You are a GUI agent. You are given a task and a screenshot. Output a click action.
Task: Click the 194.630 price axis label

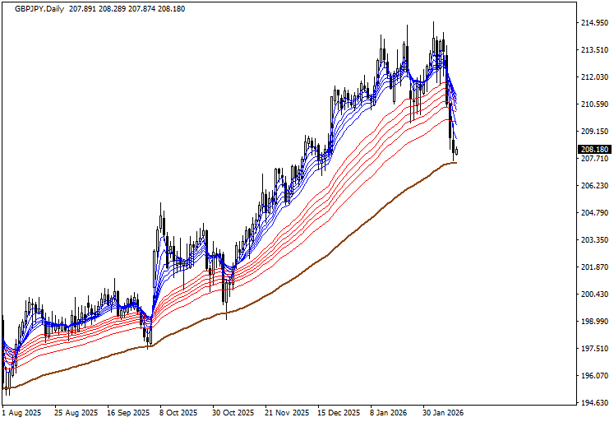(593, 403)
